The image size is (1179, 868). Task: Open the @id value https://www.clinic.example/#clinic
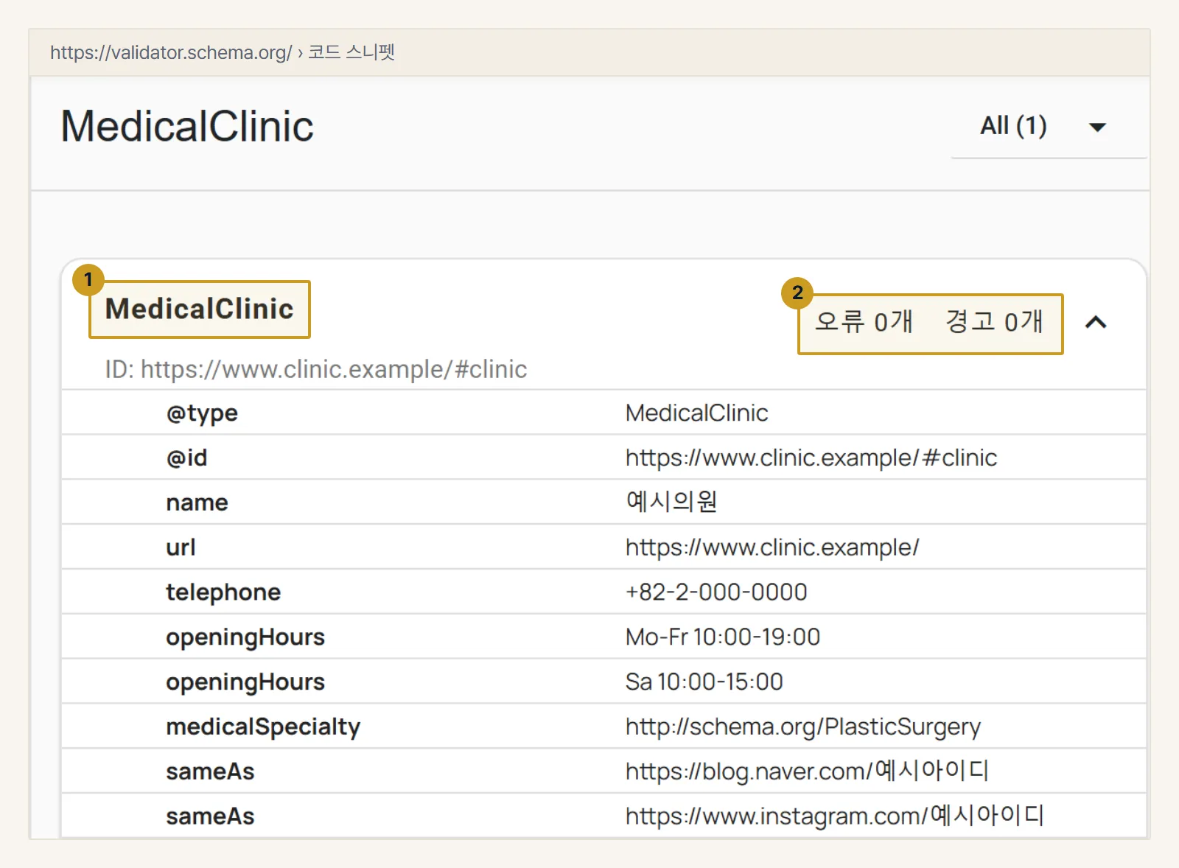tap(811, 458)
